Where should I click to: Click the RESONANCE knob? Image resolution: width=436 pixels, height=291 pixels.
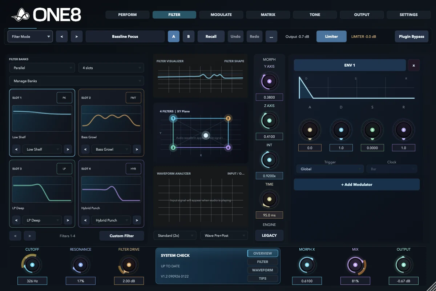(x=81, y=265)
